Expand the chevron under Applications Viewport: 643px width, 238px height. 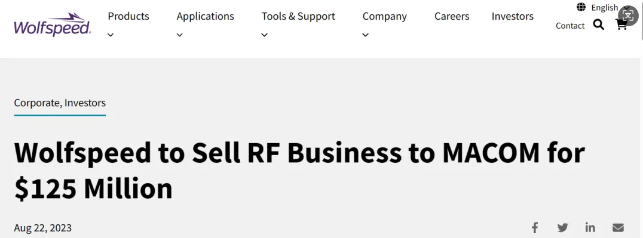[x=180, y=35]
